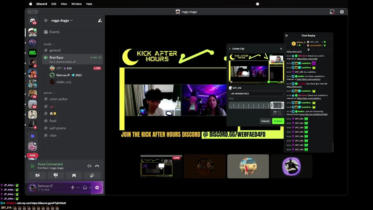Open the server icon with badge 16
The width and height of the screenshot is (373, 210).
coord(33,94)
